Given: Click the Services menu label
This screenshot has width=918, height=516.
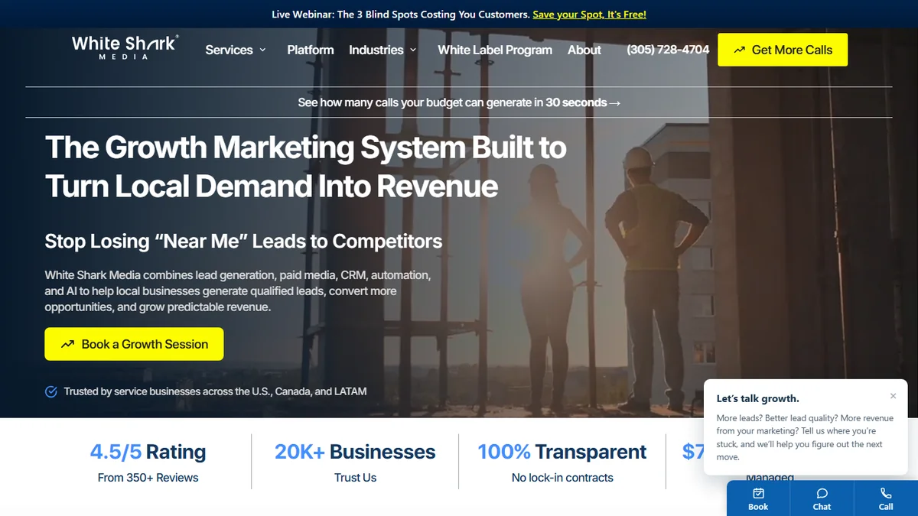Looking at the screenshot, I should [x=229, y=50].
